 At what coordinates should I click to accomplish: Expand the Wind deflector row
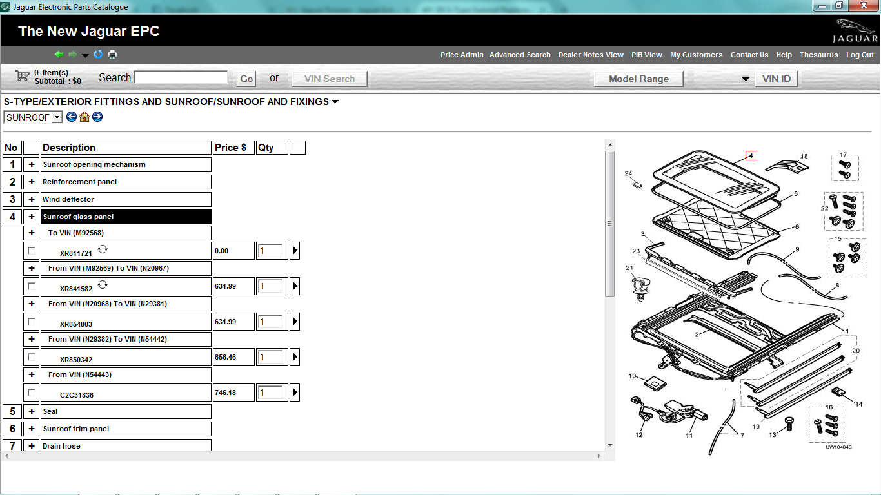31,200
